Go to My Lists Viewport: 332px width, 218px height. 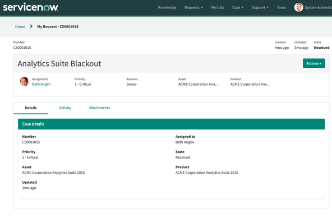(x=218, y=7)
